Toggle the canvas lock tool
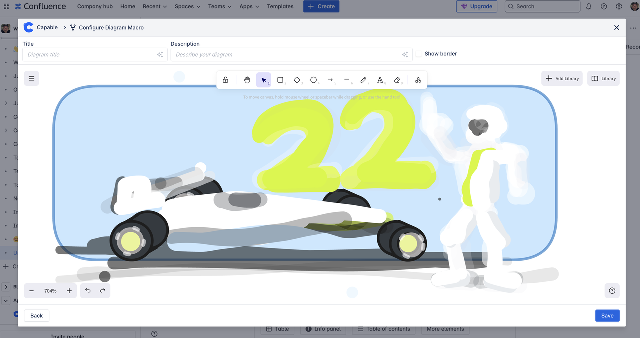 pos(225,80)
